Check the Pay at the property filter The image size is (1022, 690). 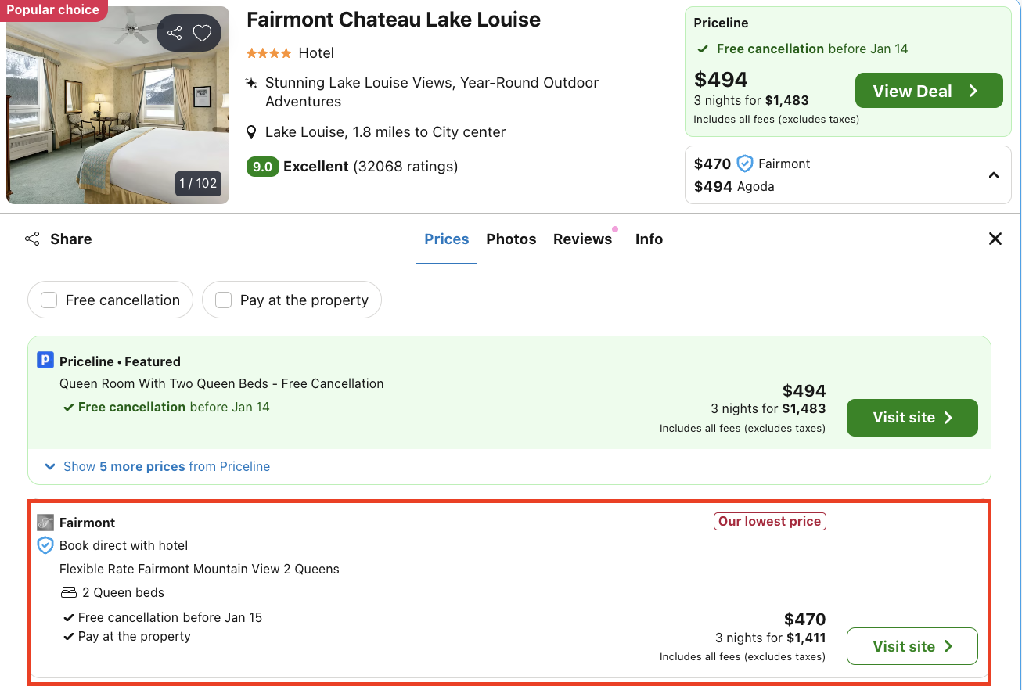224,300
